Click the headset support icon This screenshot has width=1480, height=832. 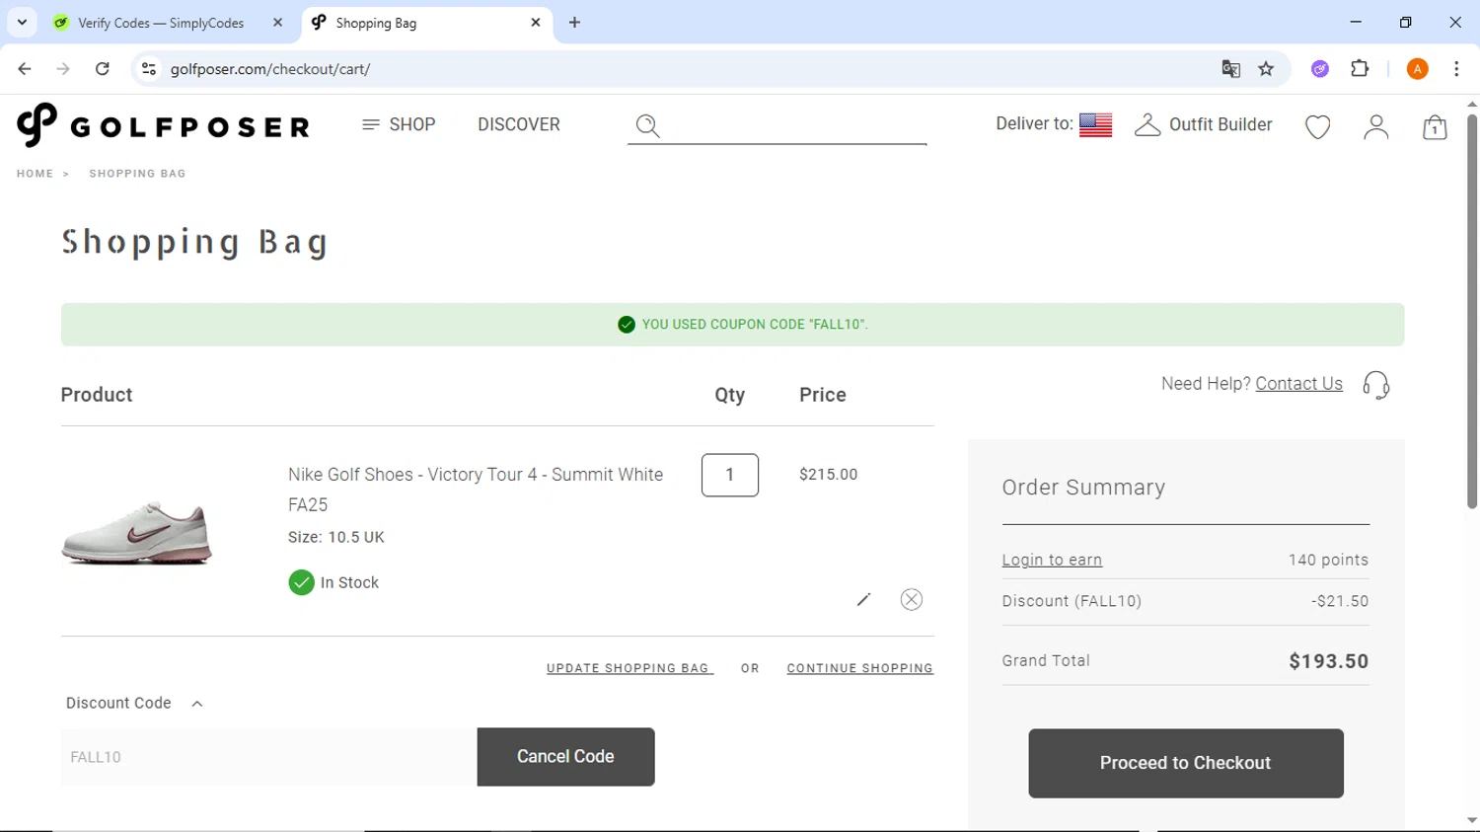pyautogui.click(x=1375, y=385)
